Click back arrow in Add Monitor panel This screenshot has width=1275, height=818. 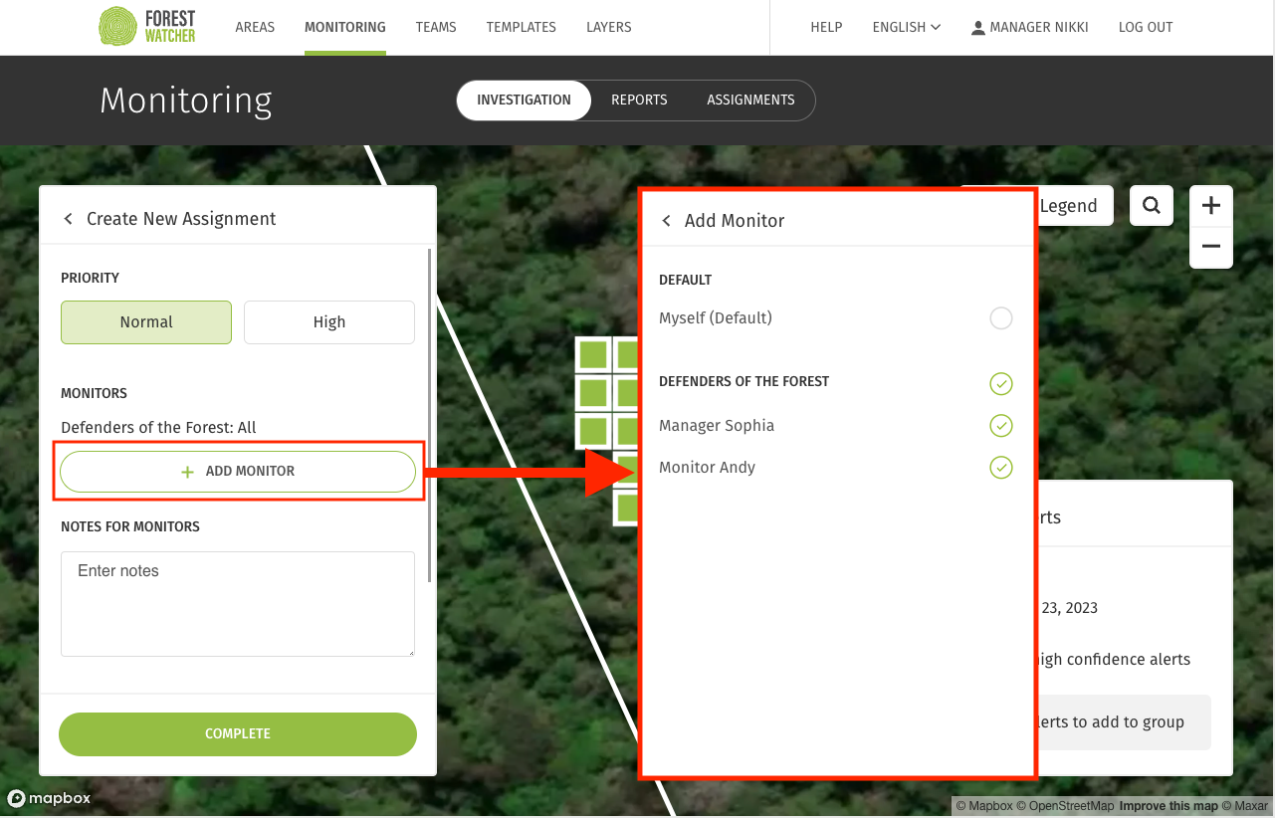tap(667, 221)
